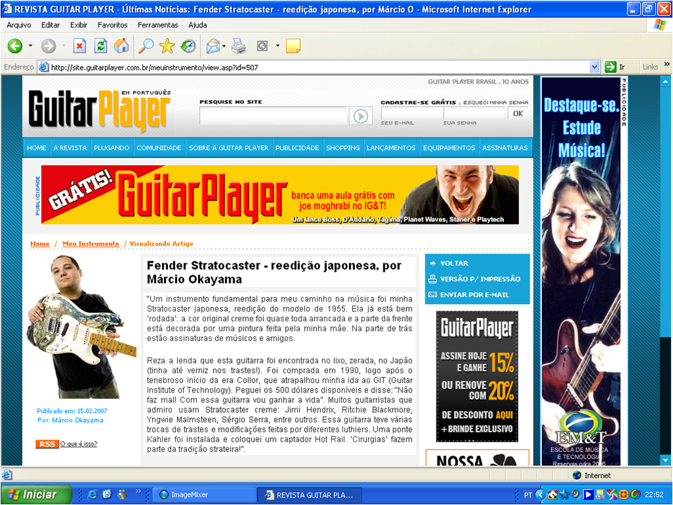This screenshot has height=505, width=673.
Task: Open the Ferramentas menu
Action: click(157, 25)
